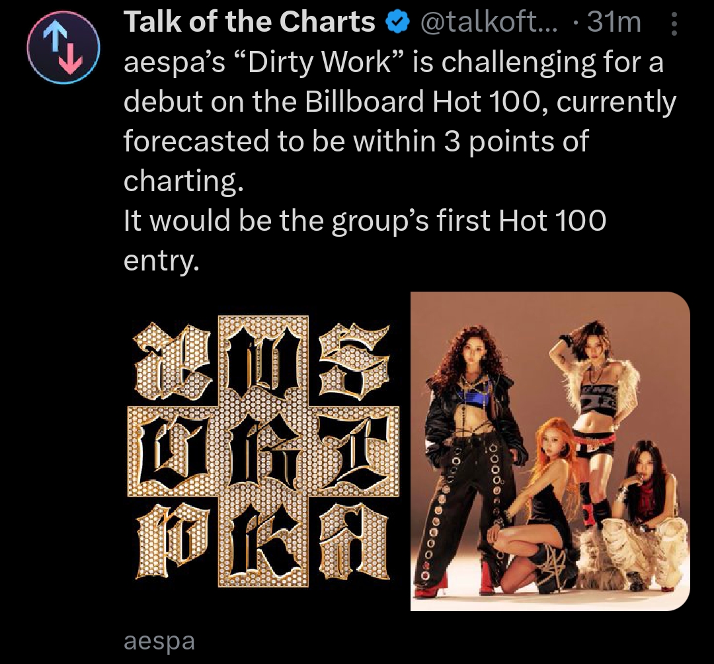Click the "first Hot 100 entry" sentence
This screenshot has height=664, width=714.
[x=365, y=240]
